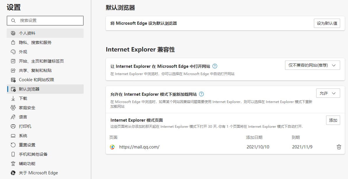Viewport: 348px width, 179px height.
Task: Open 系统 settings
Action: pos(45,136)
